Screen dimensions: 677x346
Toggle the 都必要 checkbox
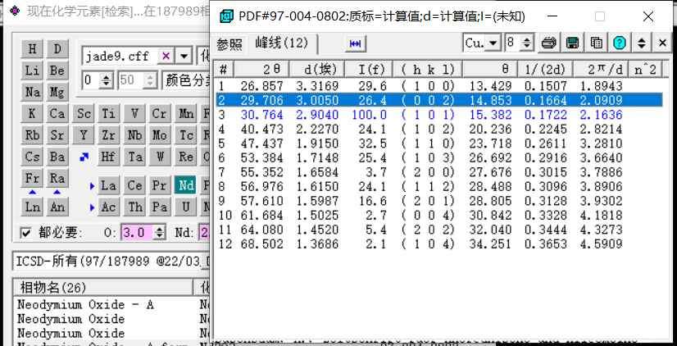coord(26,233)
